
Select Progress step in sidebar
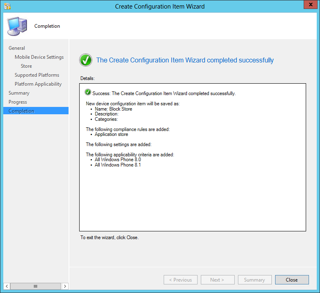[x=18, y=102]
